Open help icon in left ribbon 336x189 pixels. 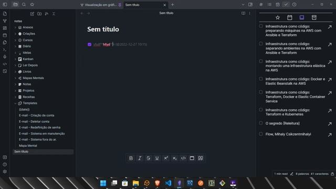tap(5, 164)
